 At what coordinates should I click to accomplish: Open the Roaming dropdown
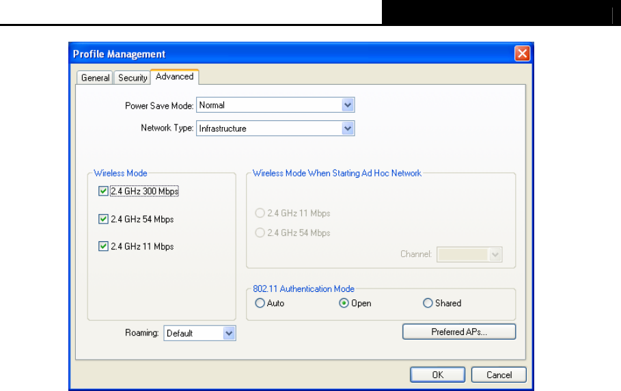[x=199, y=333]
